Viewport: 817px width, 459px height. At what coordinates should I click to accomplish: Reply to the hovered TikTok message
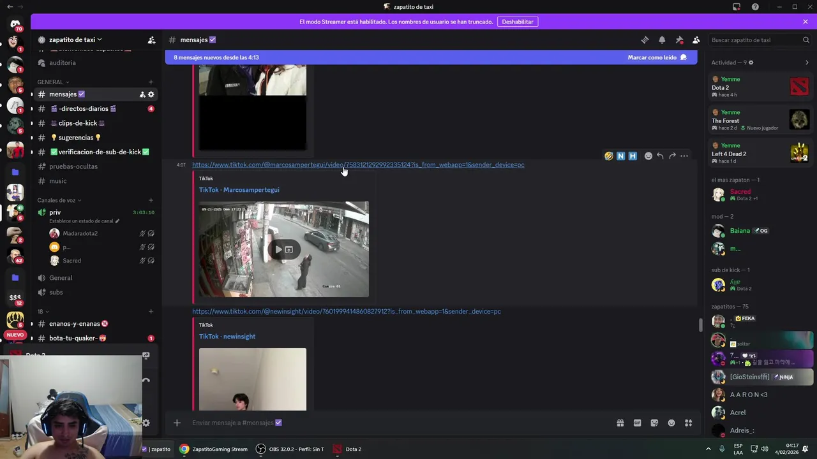(660, 156)
